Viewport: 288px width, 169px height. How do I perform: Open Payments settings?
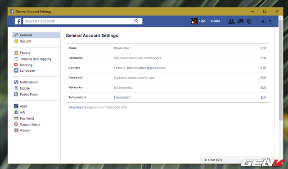[27, 118]
